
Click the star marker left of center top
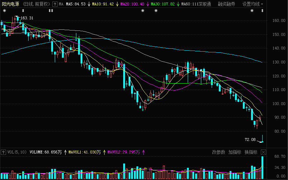tap(143, 11)
